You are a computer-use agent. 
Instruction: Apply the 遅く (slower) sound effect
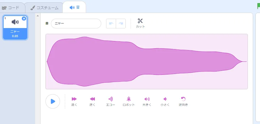(92, 101)
